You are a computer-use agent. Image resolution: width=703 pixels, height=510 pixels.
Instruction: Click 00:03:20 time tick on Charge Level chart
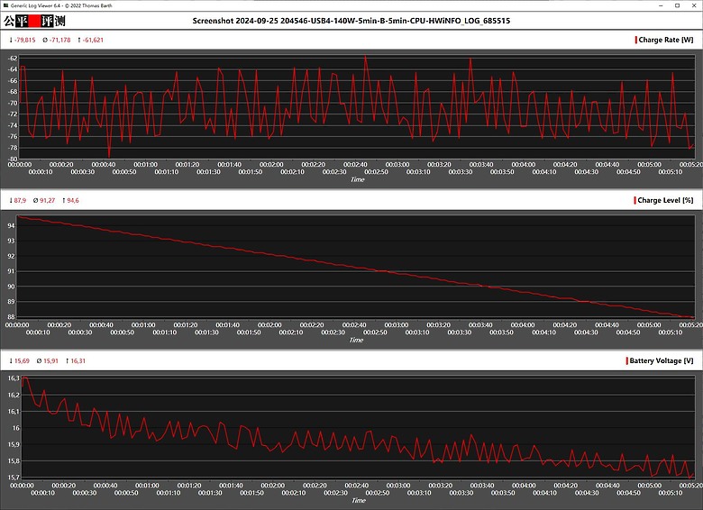click(438, 325)
